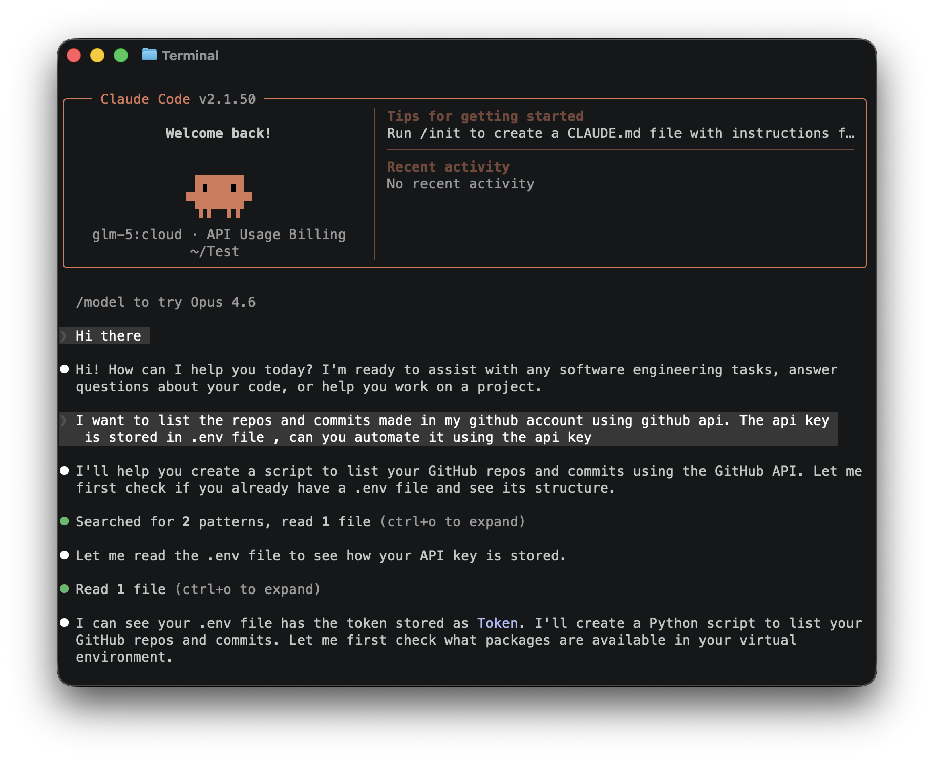Select the "Hi there" user message

click(x=108, y=336)
